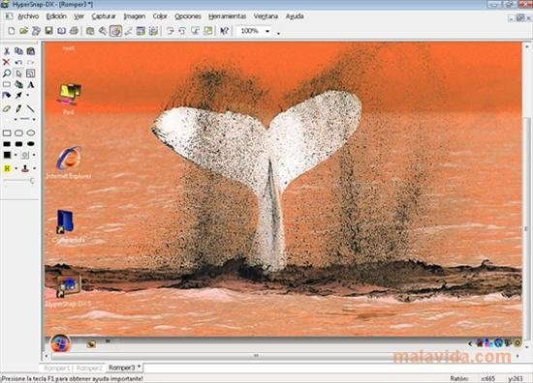Switch to the Romper1 tab
This screenshot has width=533, height=383.
point(56,368)
